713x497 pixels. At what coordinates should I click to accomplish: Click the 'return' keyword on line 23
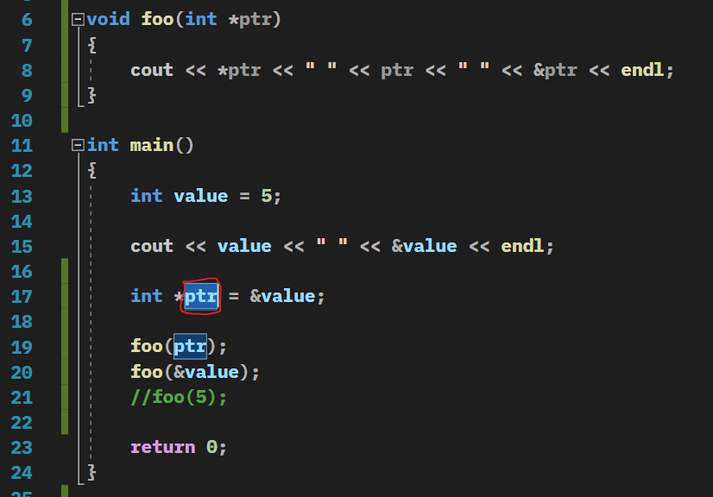[x=163, y=447]
